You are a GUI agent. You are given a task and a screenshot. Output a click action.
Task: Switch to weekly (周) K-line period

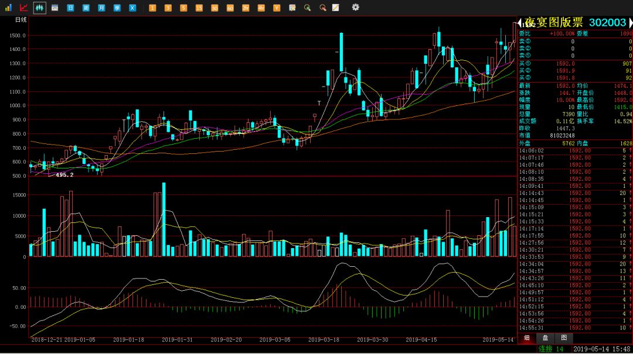coord(86,8)
